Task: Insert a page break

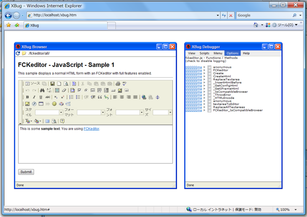Action: tap(68, 104)
